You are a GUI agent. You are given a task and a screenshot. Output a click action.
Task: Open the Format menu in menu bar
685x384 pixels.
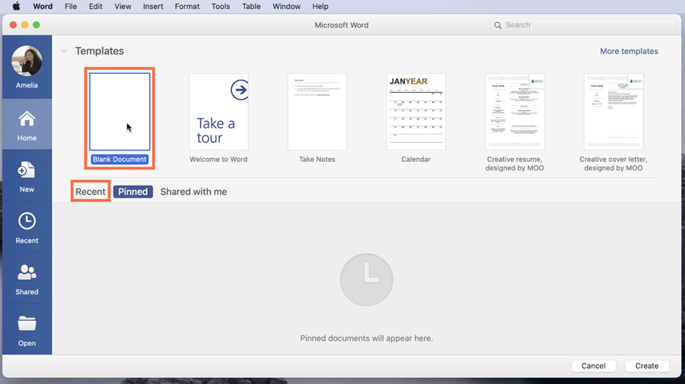coord(187,6)
